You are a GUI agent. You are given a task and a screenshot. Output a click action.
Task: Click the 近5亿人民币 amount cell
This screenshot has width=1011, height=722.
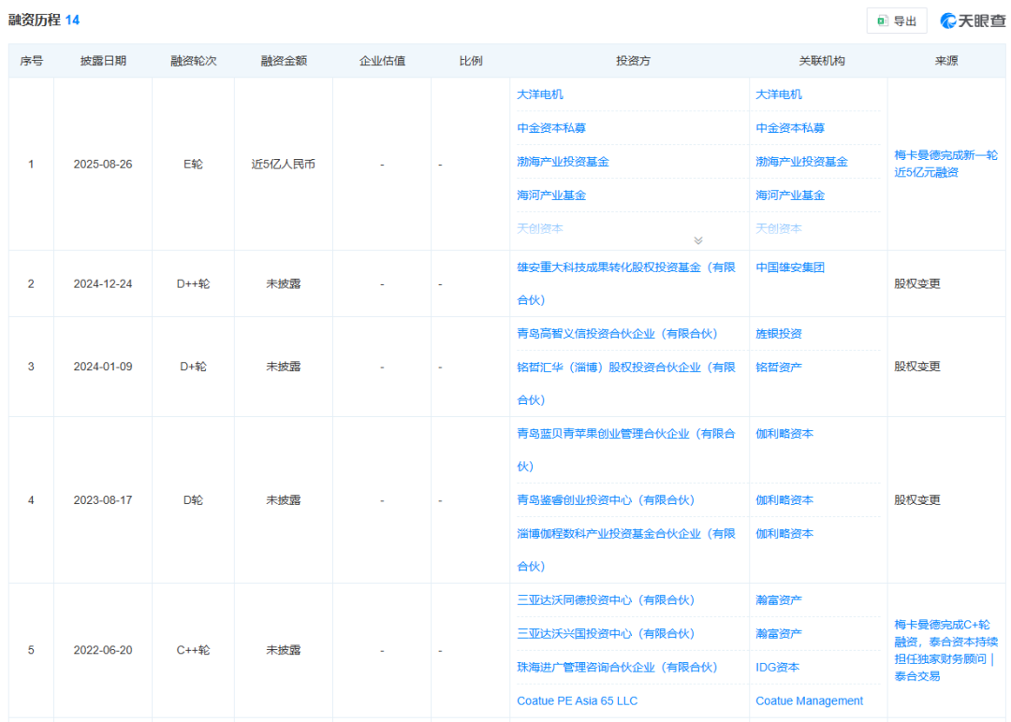click(284, 165)
